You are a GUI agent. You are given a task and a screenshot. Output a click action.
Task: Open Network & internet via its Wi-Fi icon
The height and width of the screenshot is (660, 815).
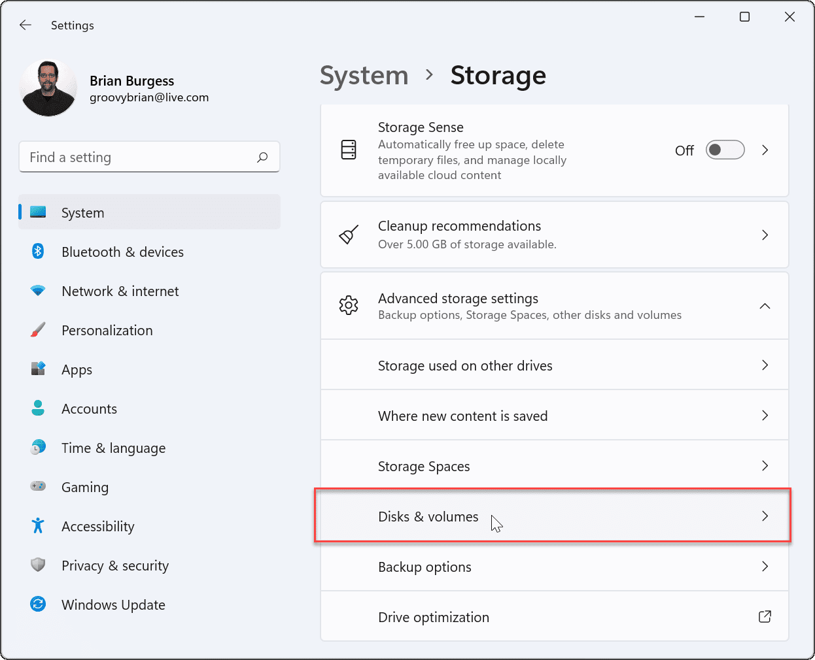coord(38,291)
